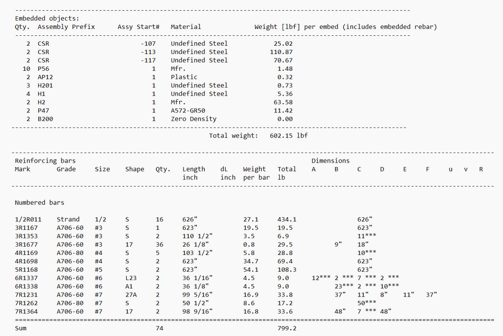The width and height of the screenshot is (503, 336).
Task: Click the 'Embedded objects:' heading text
Action: pyautogui.click(x=47, y=19)
